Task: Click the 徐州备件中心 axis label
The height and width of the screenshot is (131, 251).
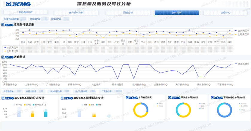Action: 204,84
